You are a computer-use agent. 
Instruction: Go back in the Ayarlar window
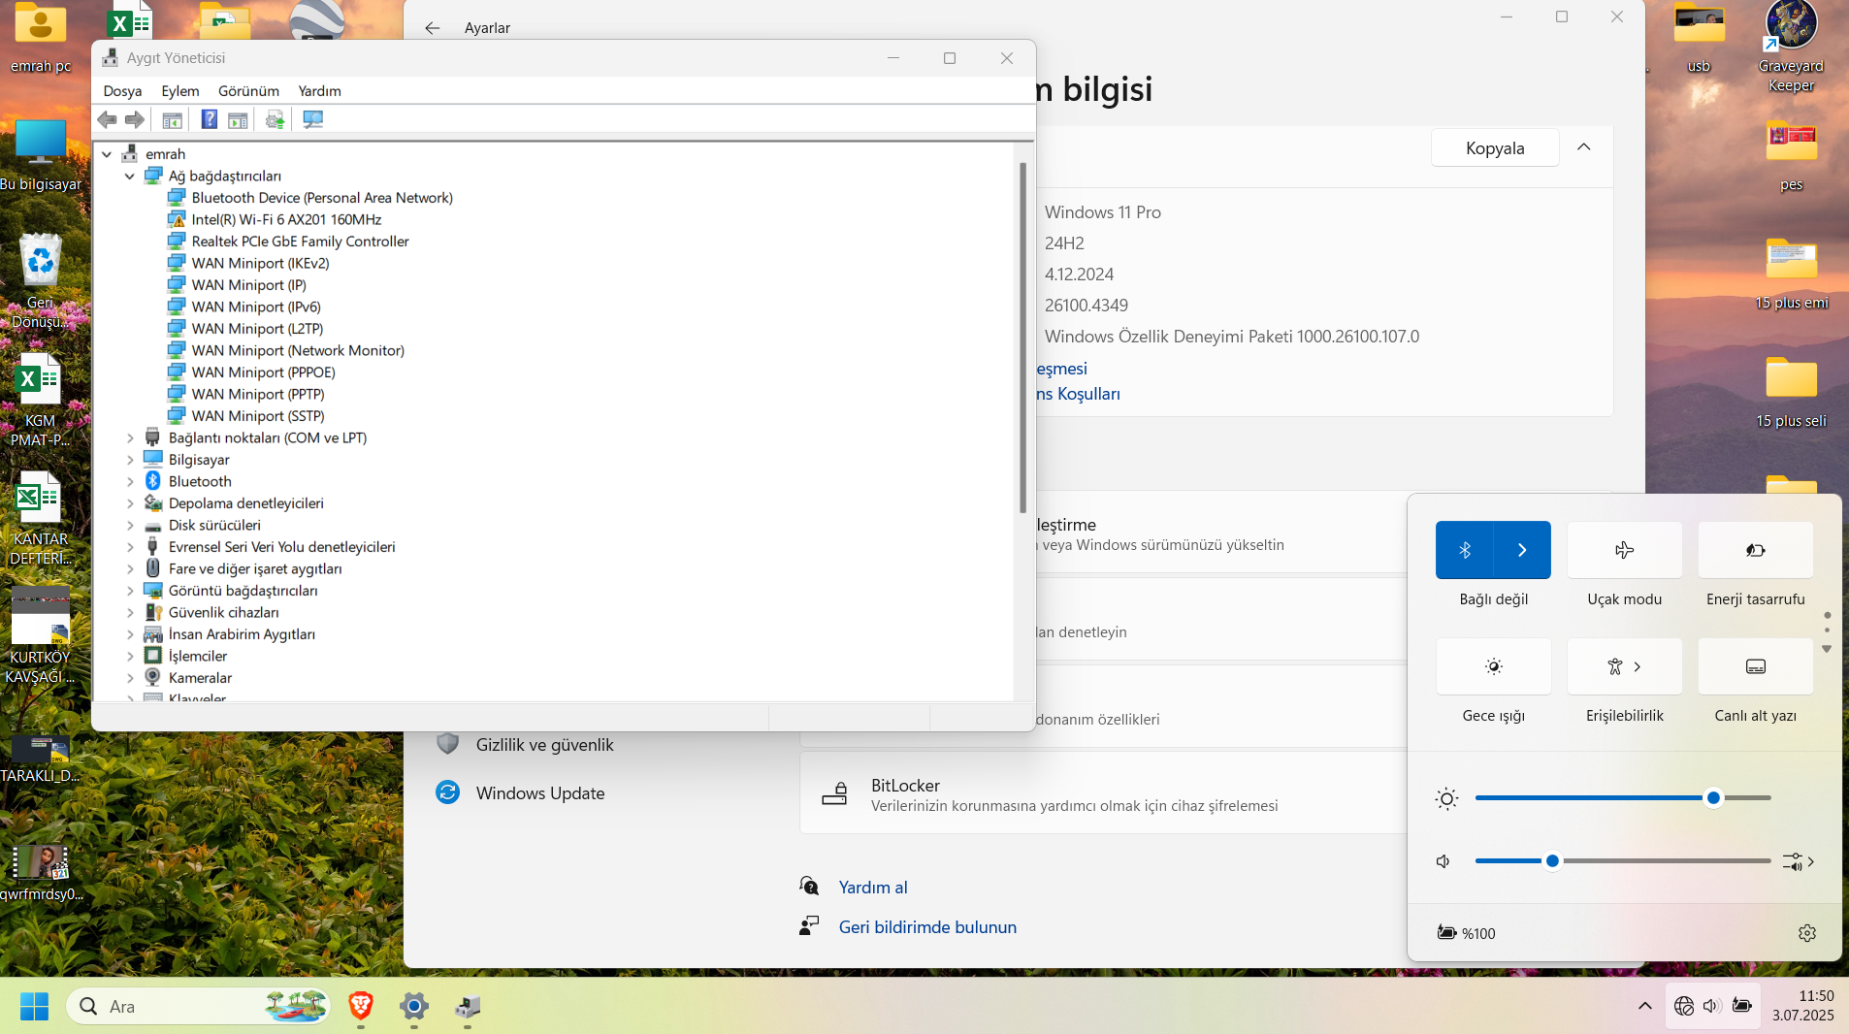(433, 28)
